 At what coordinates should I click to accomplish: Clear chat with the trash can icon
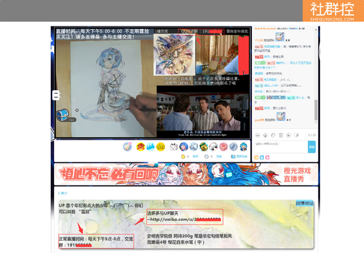coord(281,135)
